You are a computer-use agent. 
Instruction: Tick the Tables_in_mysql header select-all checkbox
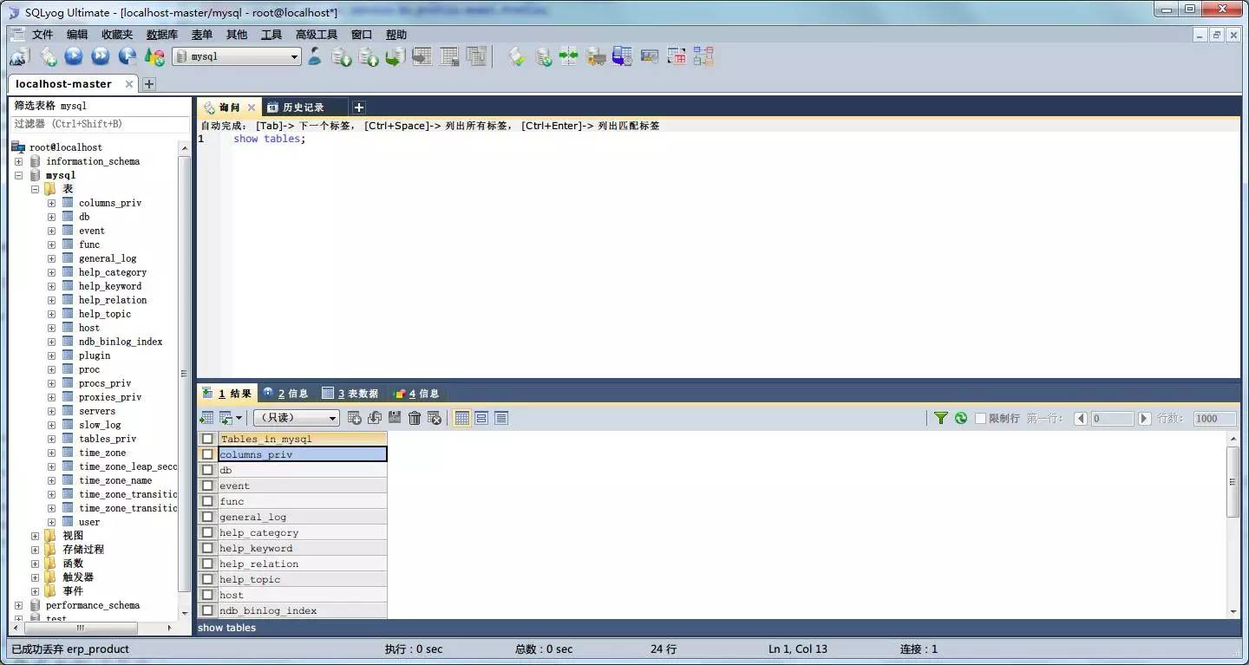click(207, 439)
